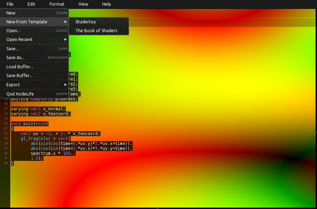
Task: Expand Open Recent submenu arrow
Action: (x=65, y=39)
